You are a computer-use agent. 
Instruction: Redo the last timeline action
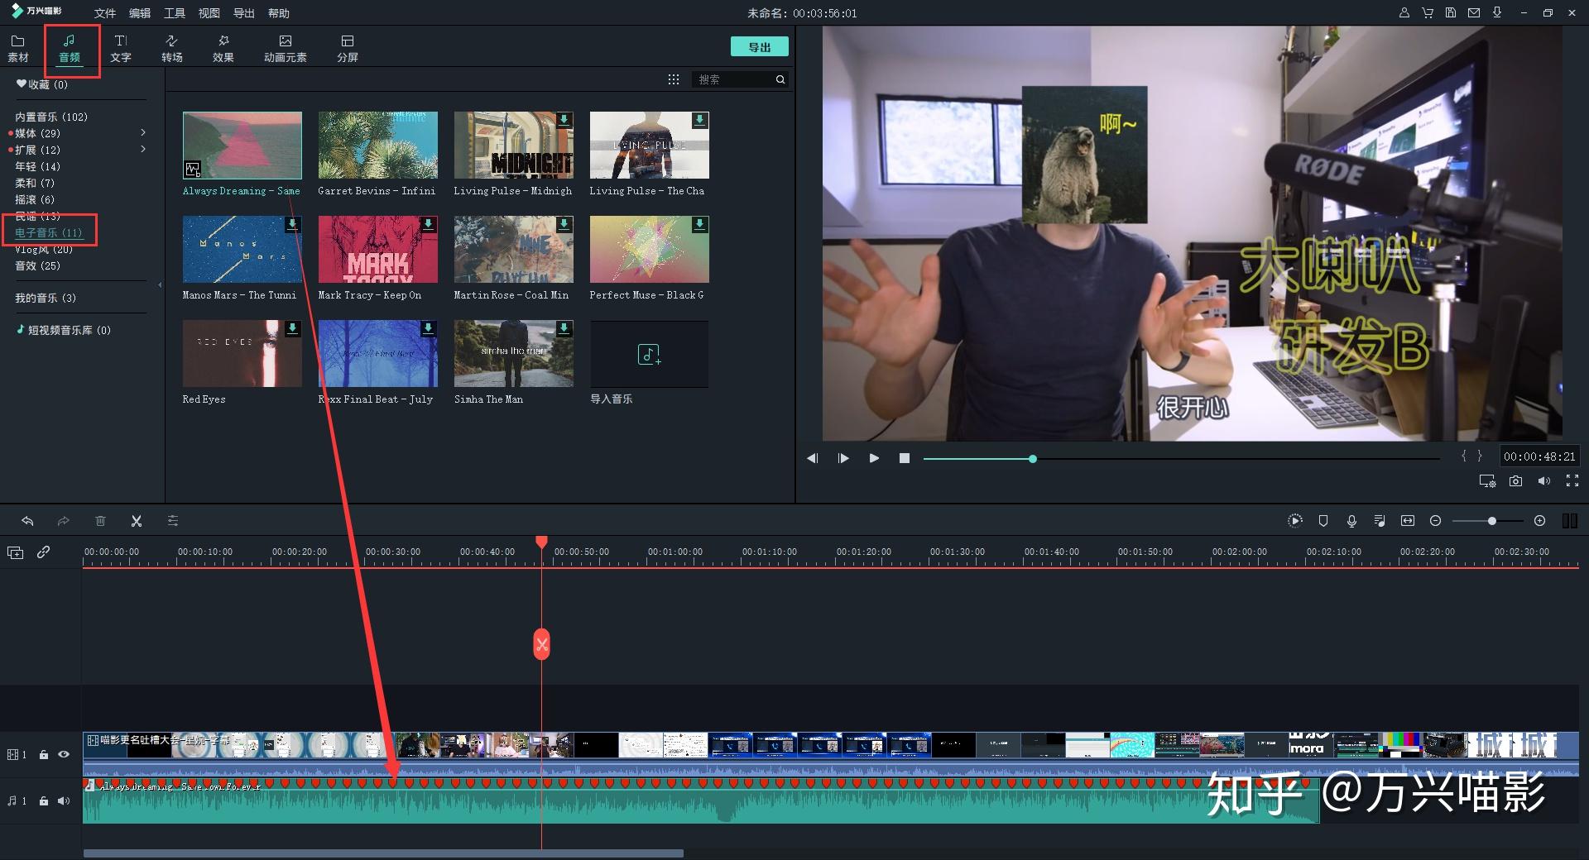63,521
